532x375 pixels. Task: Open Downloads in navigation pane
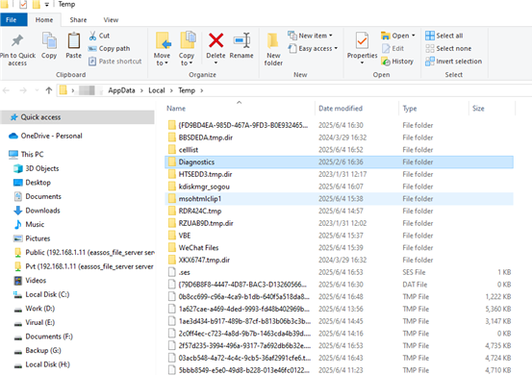pyautogui.click(x=37, y=211)
